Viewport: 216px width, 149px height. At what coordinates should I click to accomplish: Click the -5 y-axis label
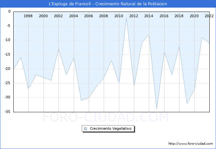pyautogui.click(x=8, y=26)
